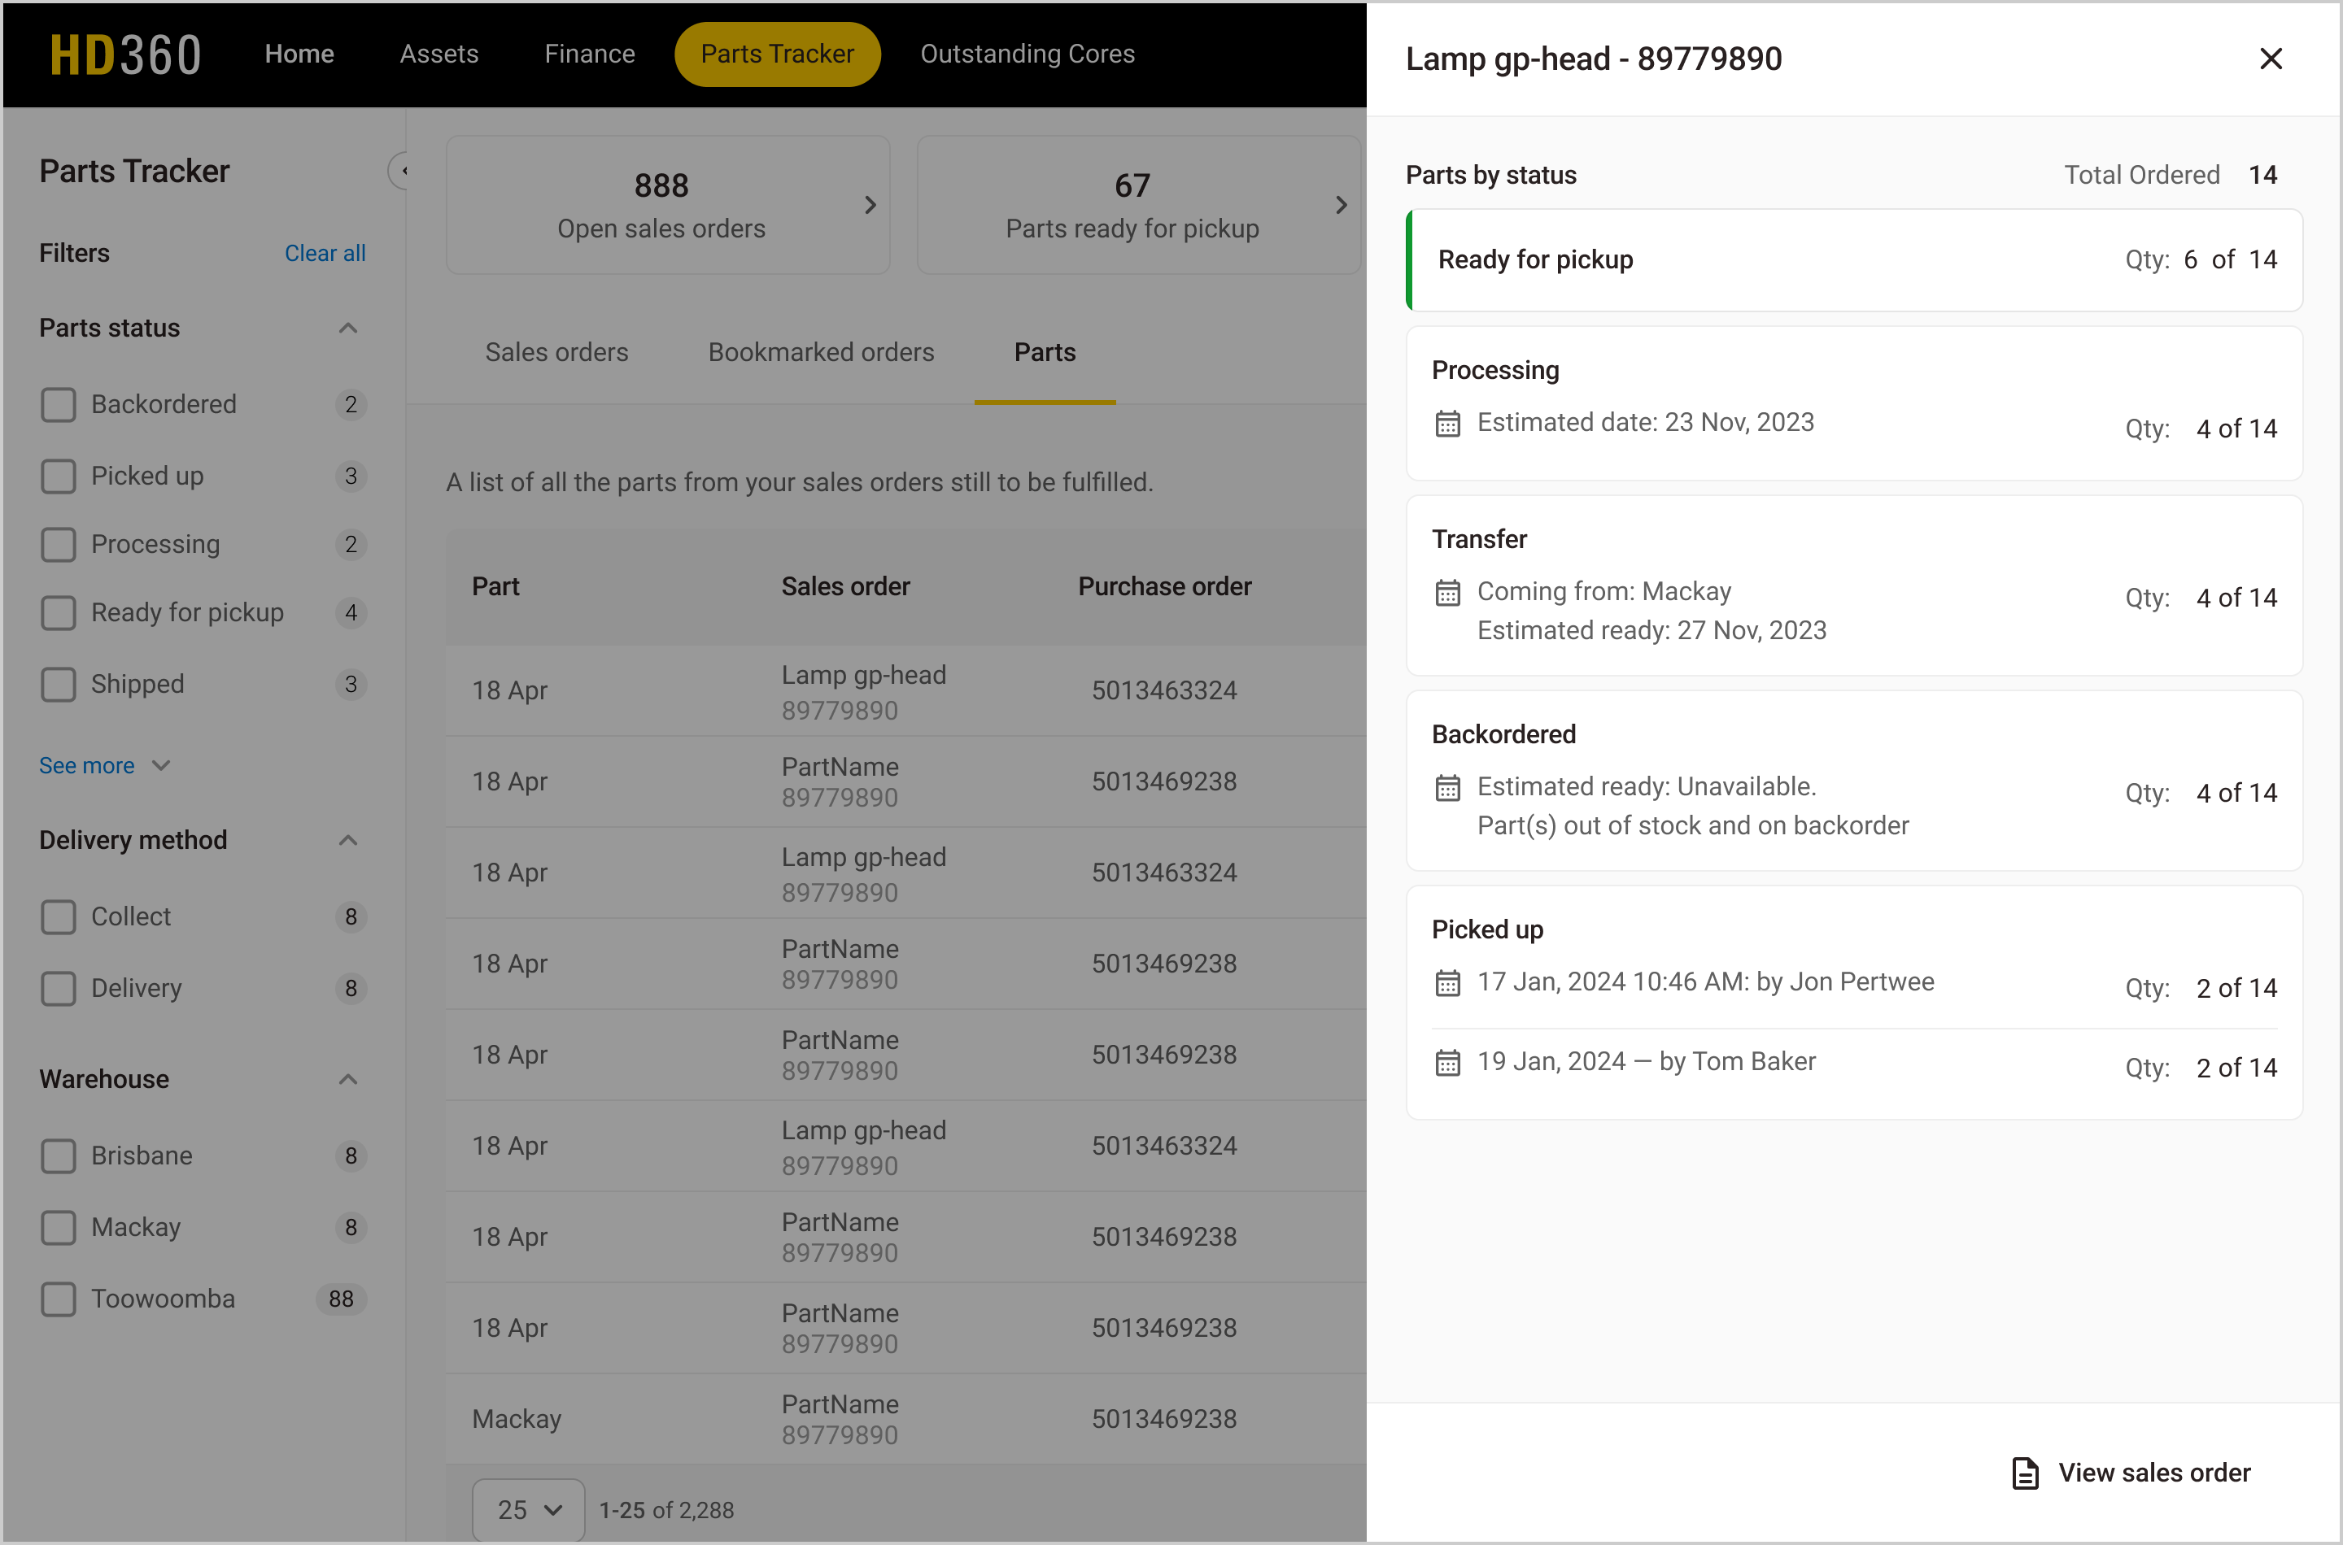Click arrow on Open sales orders card
The width and height of the screenshot is (2343, 1545).
(870, 205)
